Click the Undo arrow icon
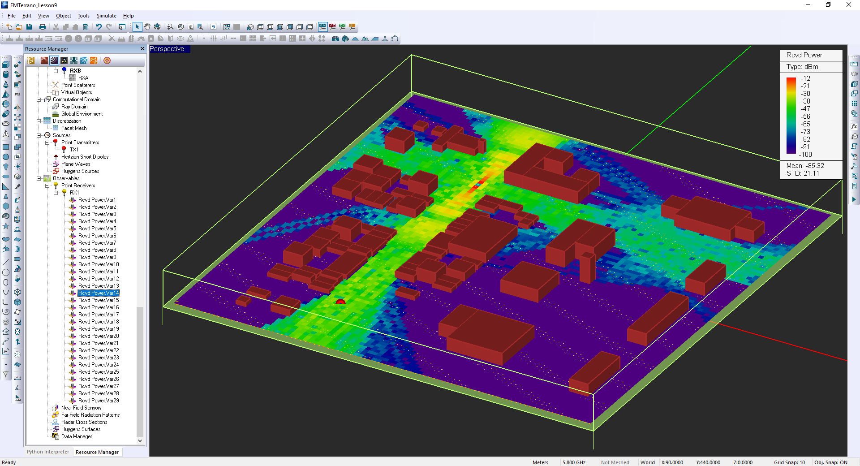The height and width of the screenshot is (466, 860). (99, 27)
